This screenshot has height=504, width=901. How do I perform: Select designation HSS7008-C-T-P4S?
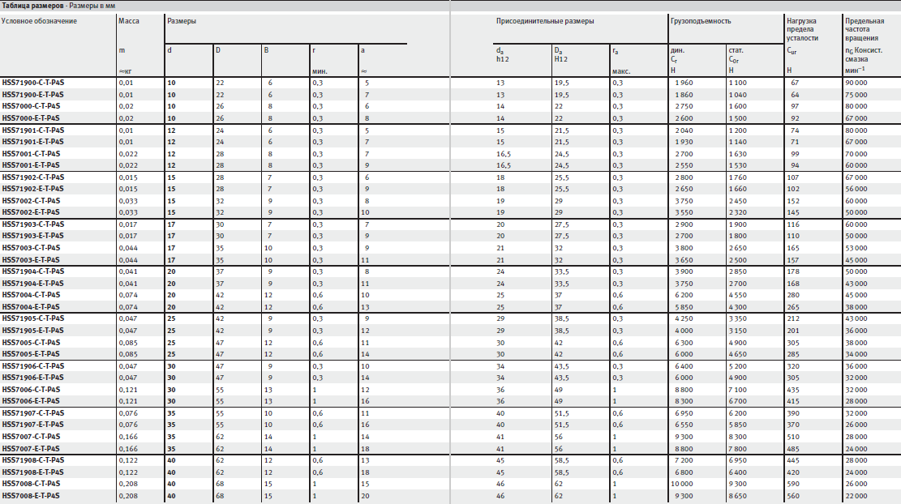click(x=31, y=484)
